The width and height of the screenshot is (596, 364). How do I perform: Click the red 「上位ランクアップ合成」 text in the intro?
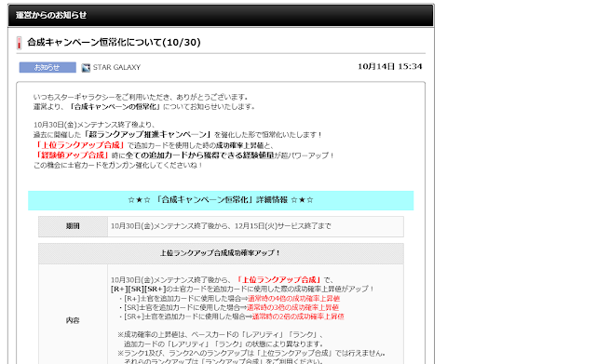click(x=80, y=145)
